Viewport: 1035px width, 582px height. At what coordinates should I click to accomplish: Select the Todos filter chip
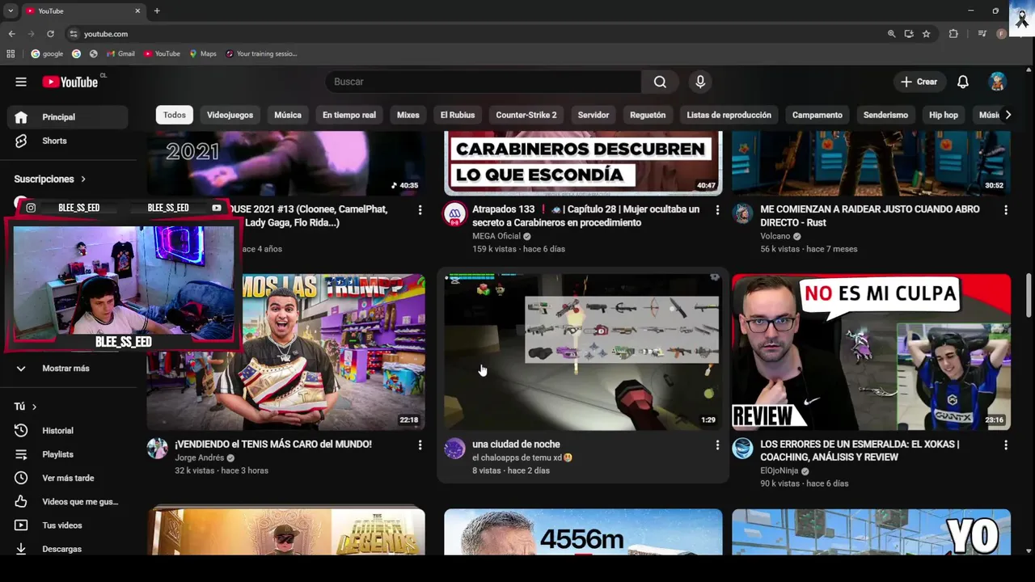175,115
